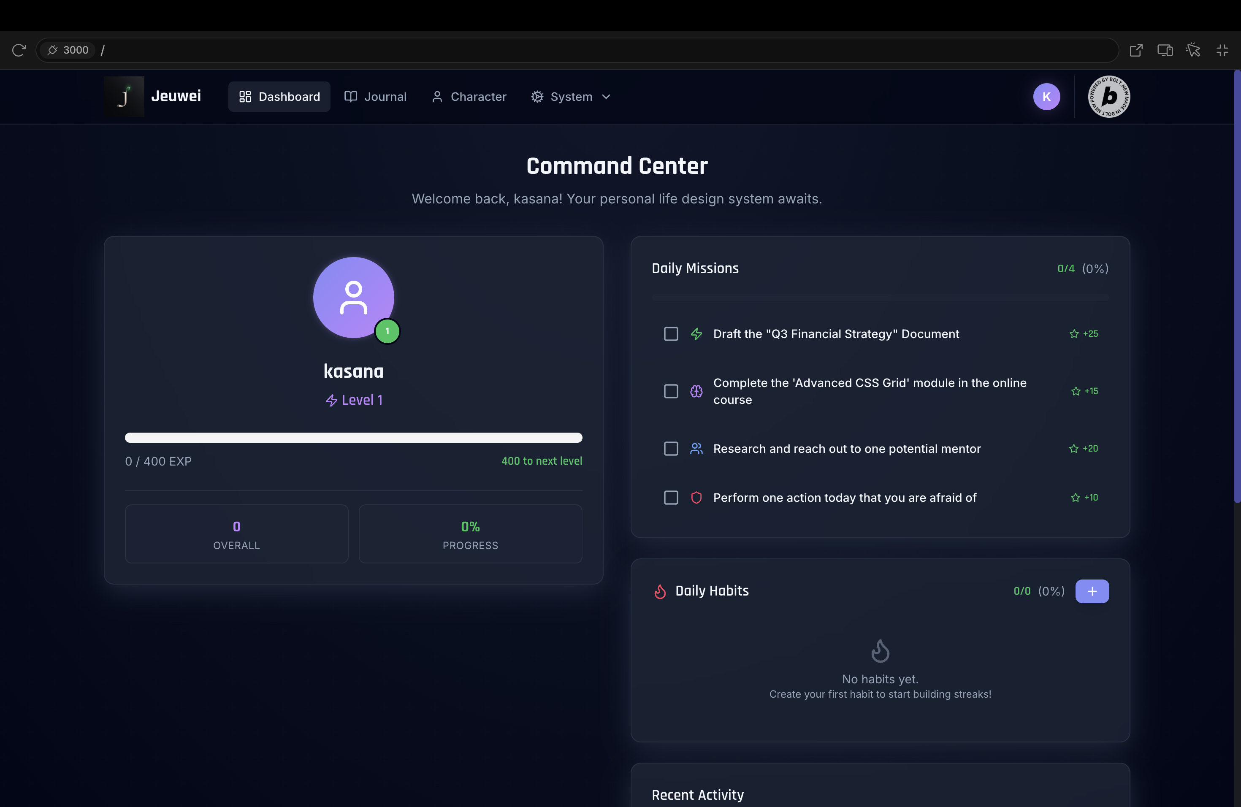This screenshot has height=807, width=1241.
Task: Click the reload page icon
Action: click(19, 50)
